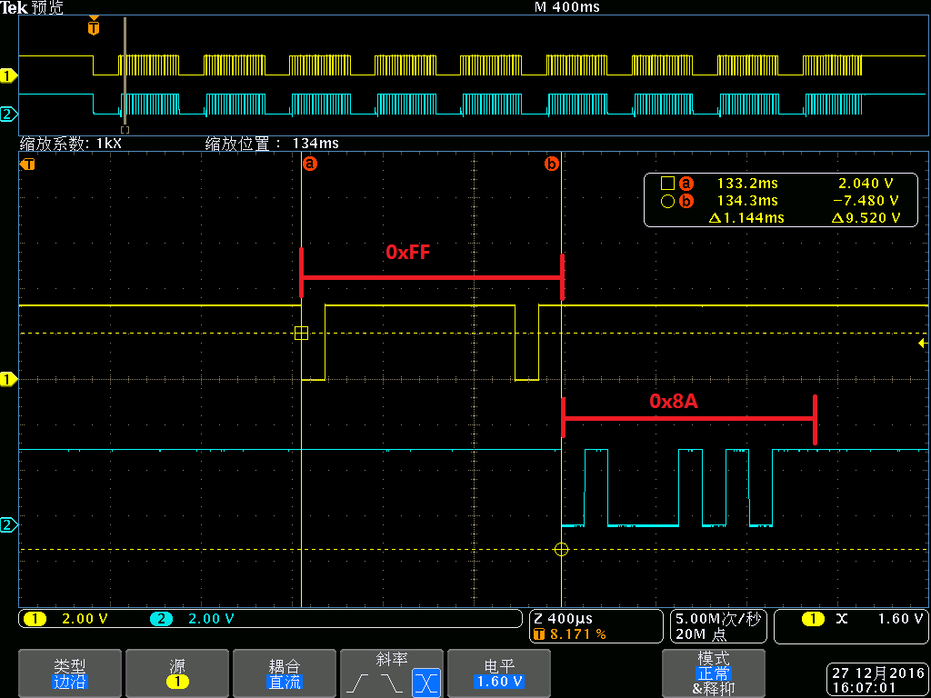
Task: Click the orange trigger T marker
Action: click(x=26, y=165)
